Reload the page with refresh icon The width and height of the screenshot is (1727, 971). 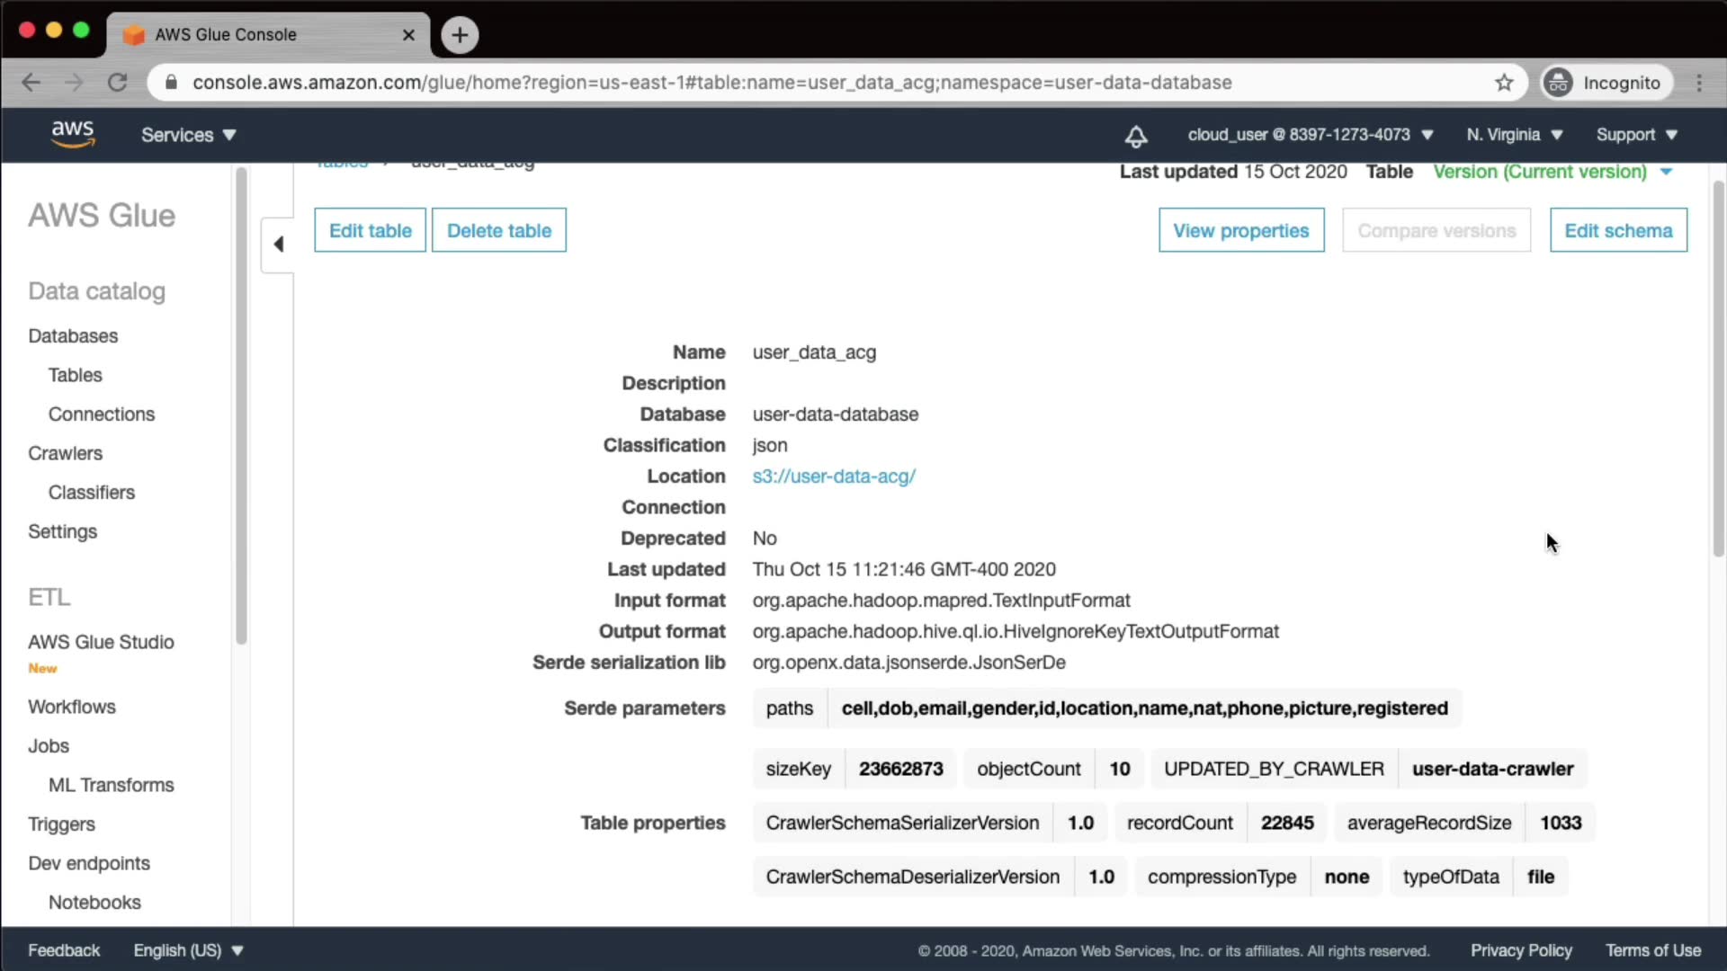[118, 83]
